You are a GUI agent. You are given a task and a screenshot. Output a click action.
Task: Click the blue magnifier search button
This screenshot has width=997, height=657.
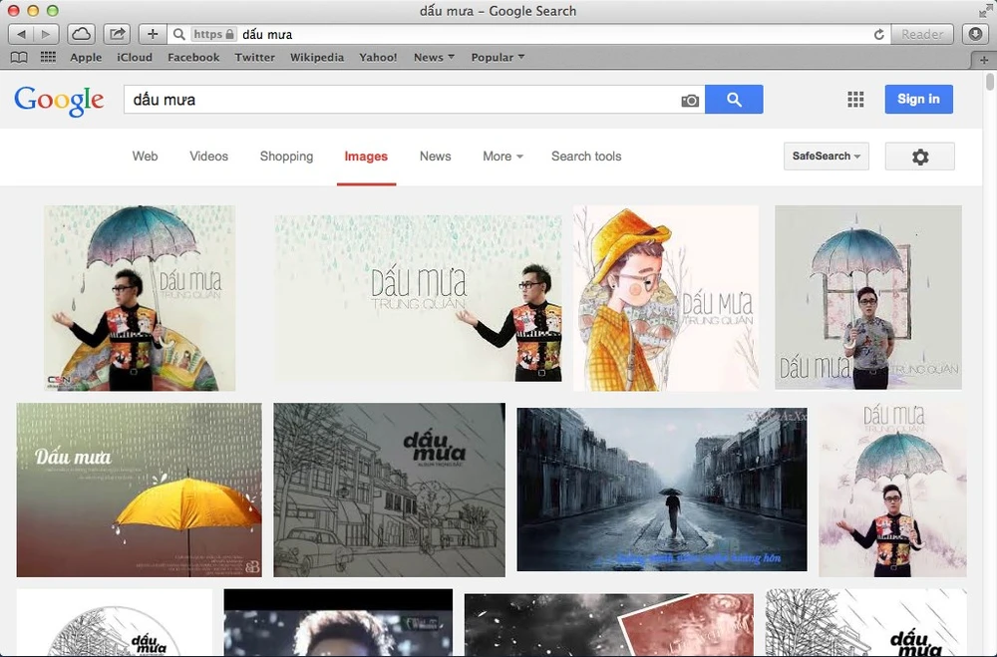point(734,100)
